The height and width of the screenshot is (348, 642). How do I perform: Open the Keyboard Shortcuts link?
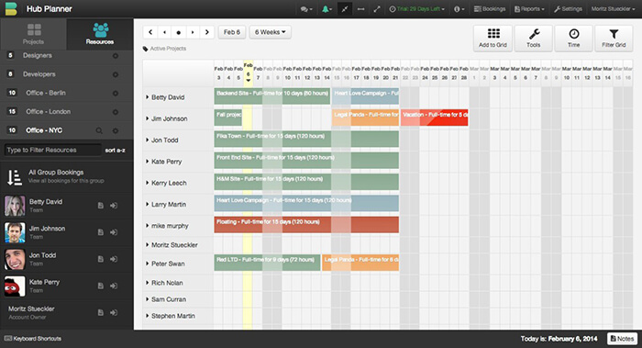(33, 339)
